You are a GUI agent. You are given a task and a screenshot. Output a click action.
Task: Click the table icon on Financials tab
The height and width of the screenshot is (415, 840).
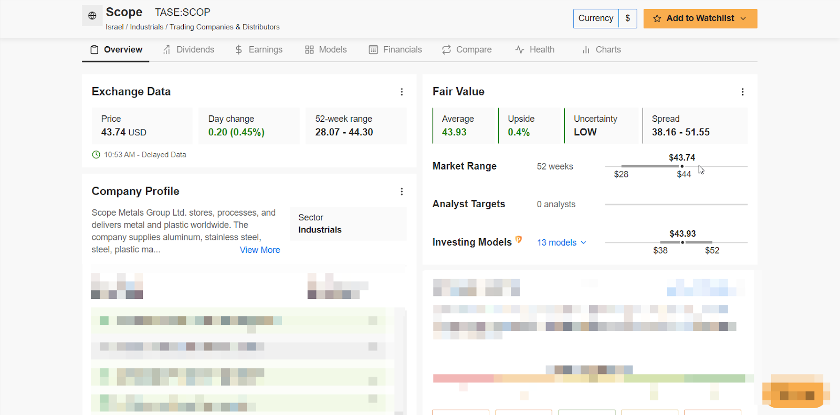pos(373,50)
